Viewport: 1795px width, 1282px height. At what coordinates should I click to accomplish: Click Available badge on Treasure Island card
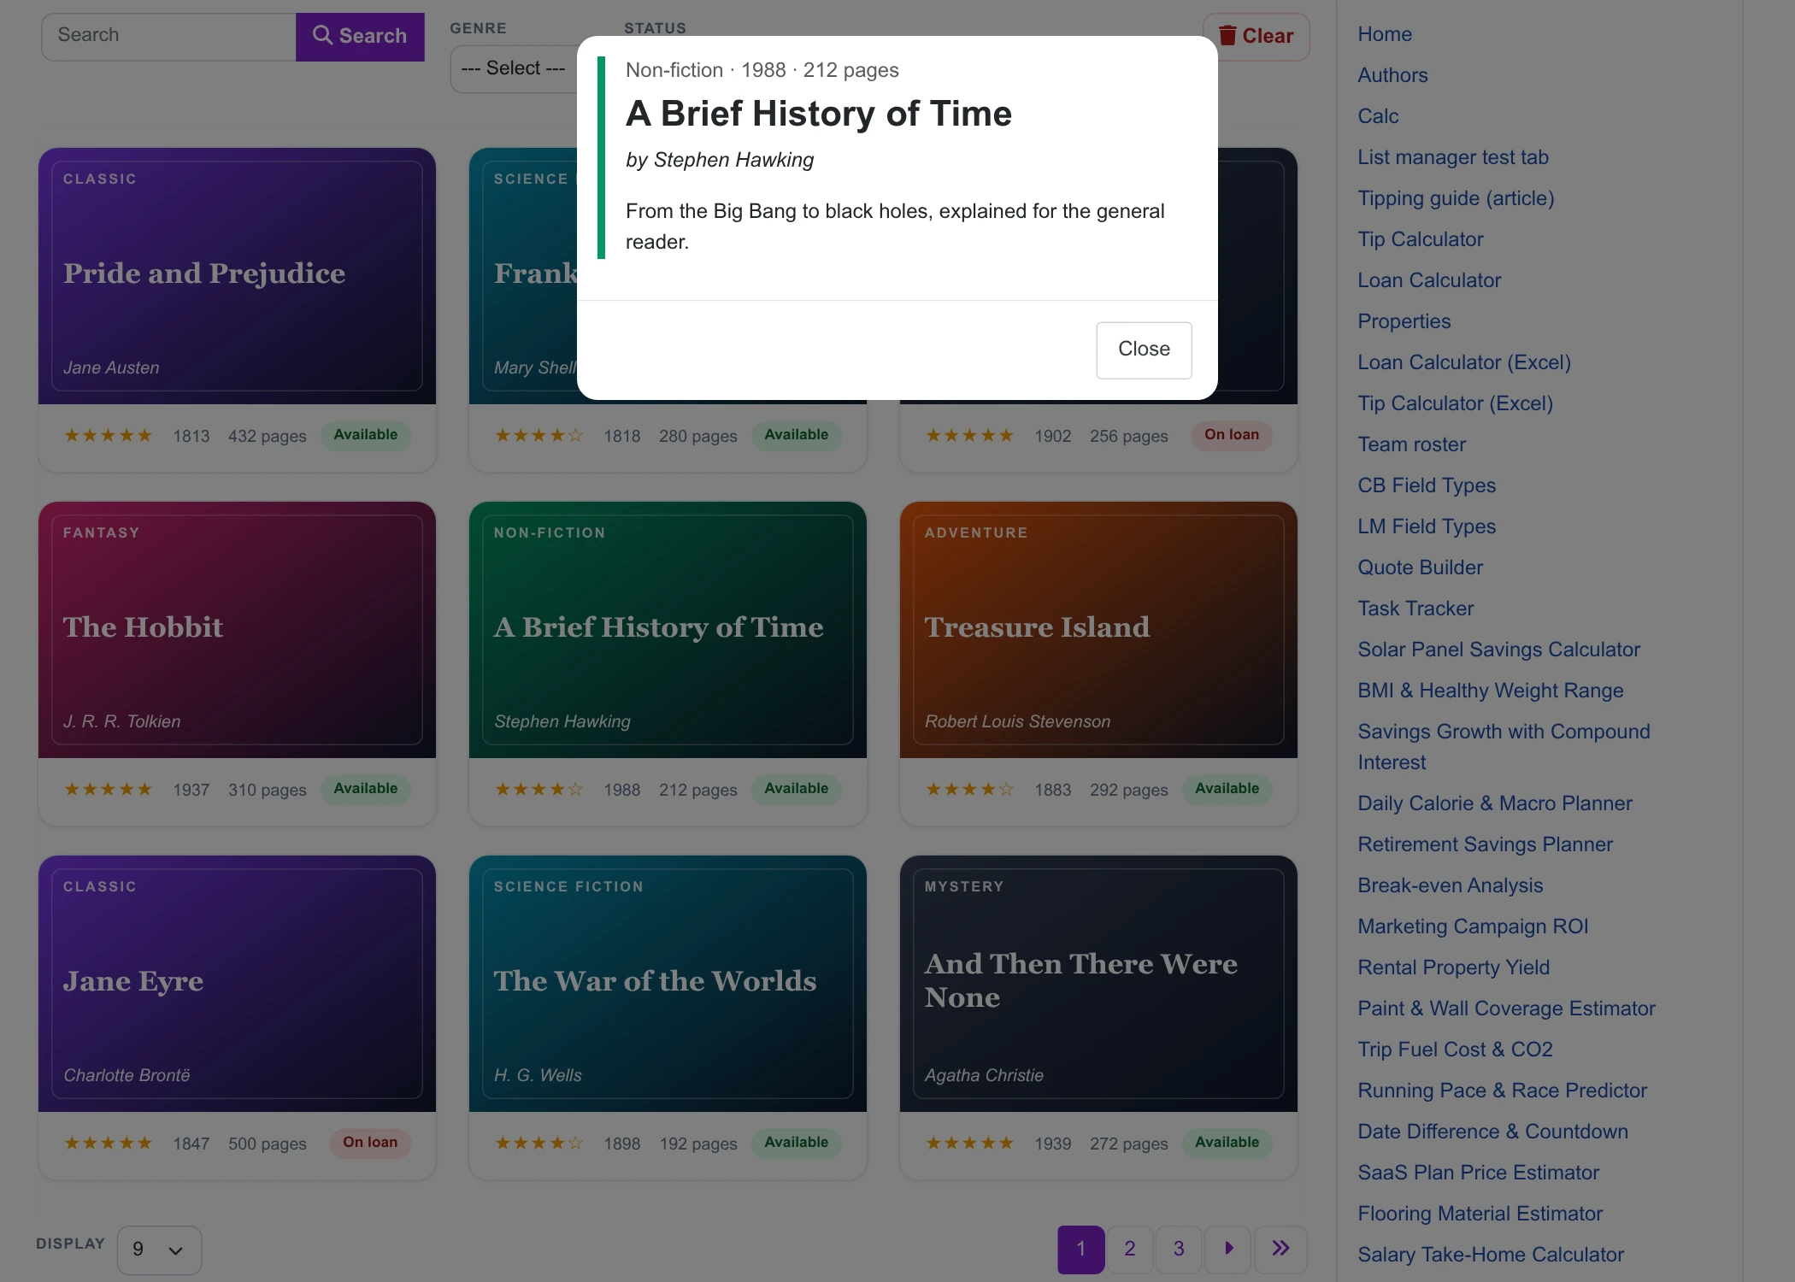[x=1227, y=789]
